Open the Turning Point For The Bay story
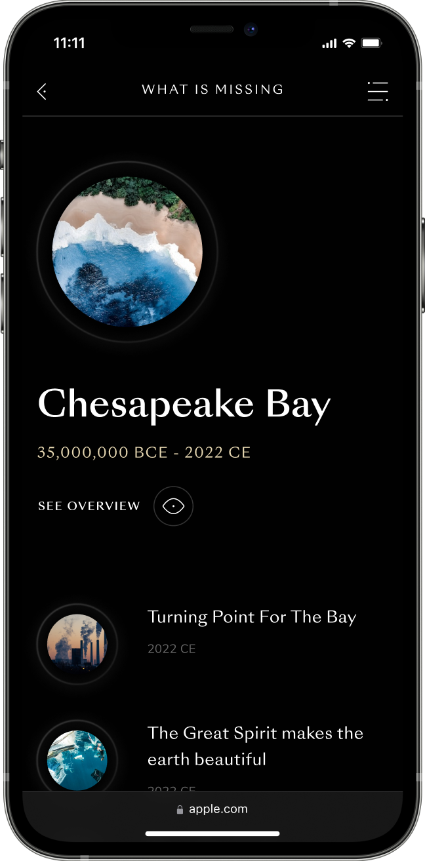 pyautogui.click(x=252, y=617)
